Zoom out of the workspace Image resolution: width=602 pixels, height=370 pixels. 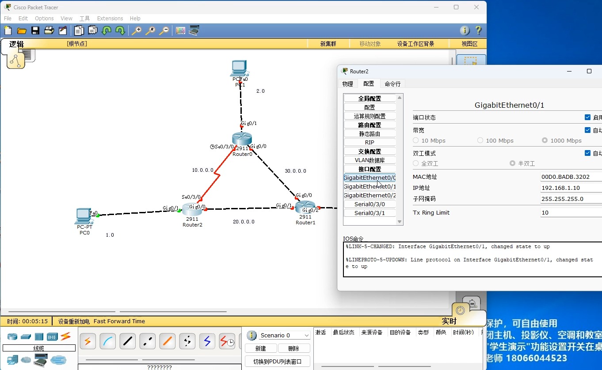pyautogui.click(x=164, y=30)
